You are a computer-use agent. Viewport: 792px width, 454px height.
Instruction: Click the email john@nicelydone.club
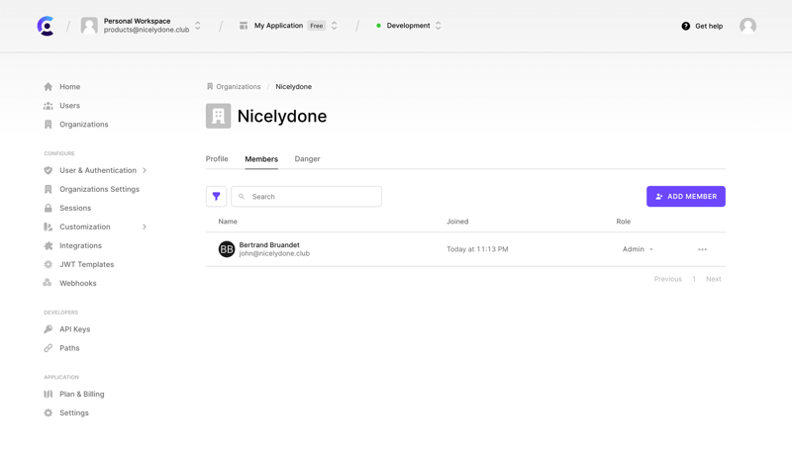274,254
